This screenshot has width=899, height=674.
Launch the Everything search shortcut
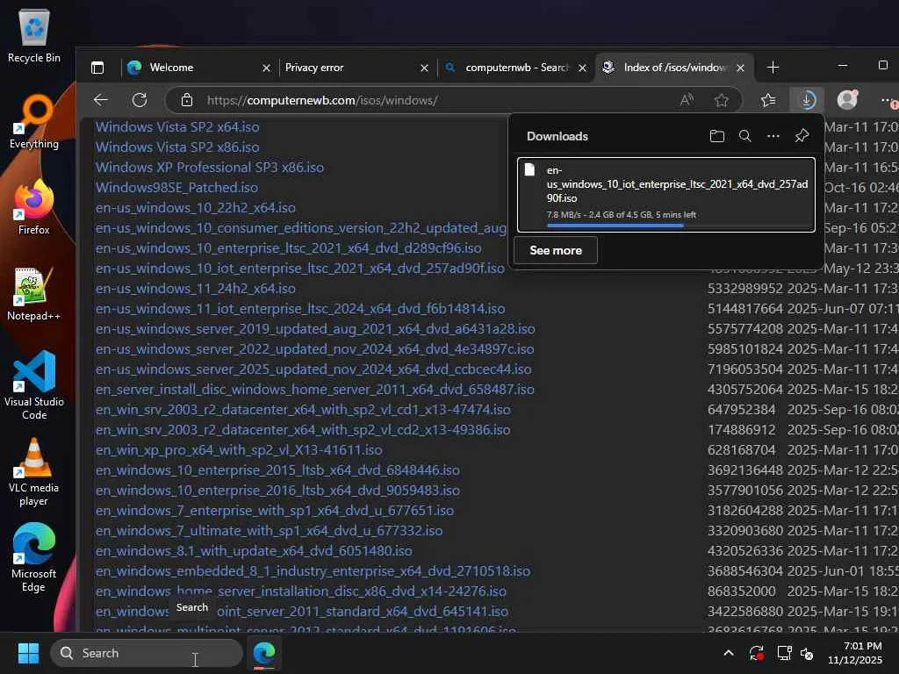click(x=34, y=121)
